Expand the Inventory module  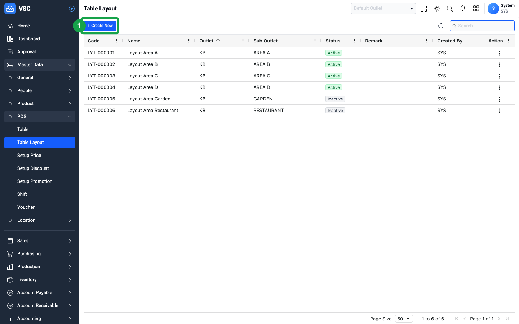click(40, 280)
